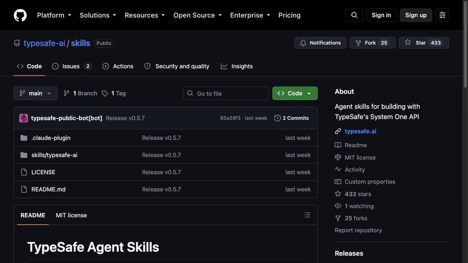The height and width of the screenshot is (263, 468).
Task: Select the MIT license tab
Action: coord(71,215)
